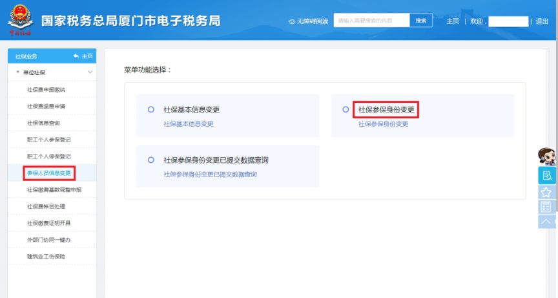Select the 社保参保身份变更 radio button

pos(346,109)
